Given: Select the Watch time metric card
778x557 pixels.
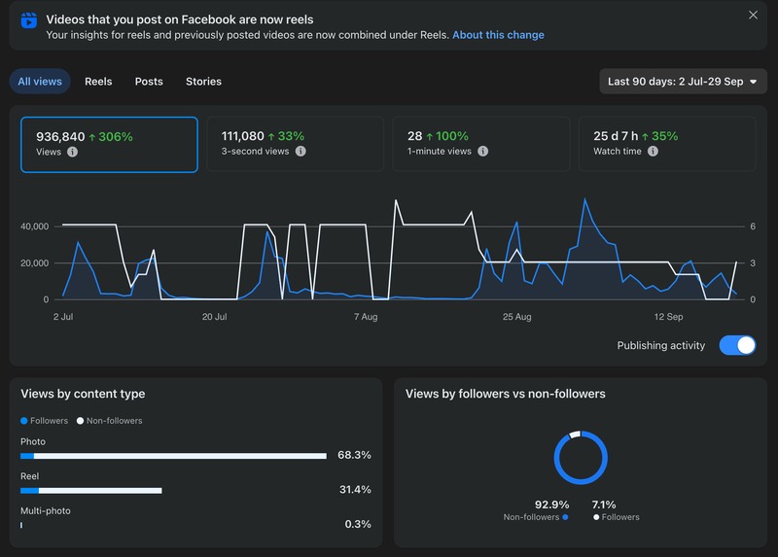Looking at the screenshot, I should pos(667,144).
